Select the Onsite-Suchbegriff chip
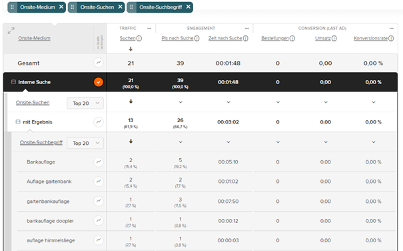Viewport: 403px width, 251px height. (x=161, y=7)
